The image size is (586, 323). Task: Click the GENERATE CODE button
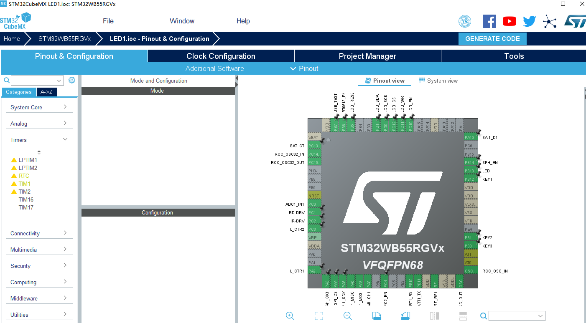[492, 38]
